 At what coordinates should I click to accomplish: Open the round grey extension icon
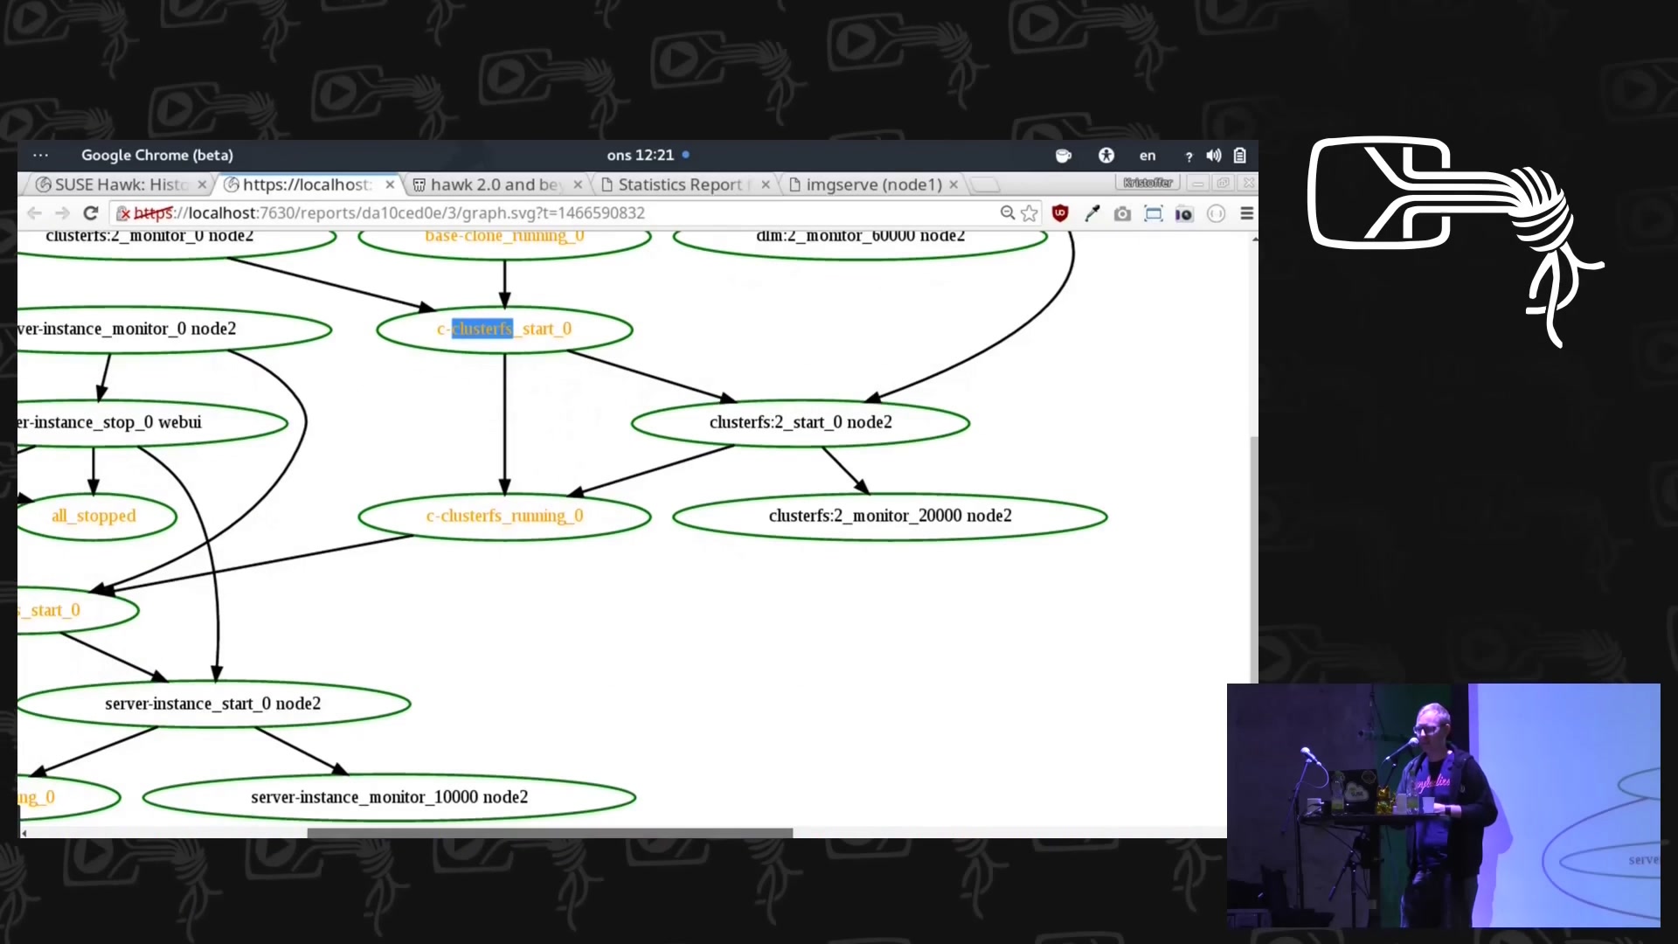(x=1216, y=213)
